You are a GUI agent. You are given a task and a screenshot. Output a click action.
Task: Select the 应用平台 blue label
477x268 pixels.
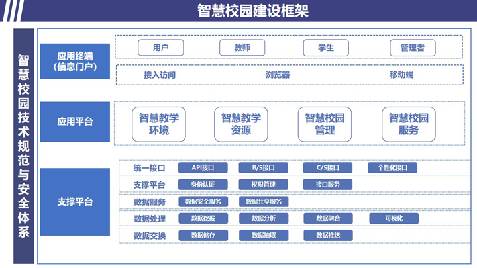coord(75,121)
